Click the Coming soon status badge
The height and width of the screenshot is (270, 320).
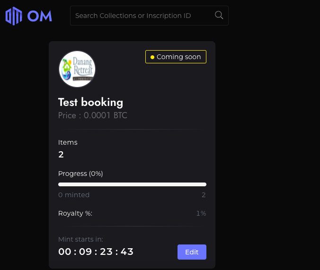point(176,57)
